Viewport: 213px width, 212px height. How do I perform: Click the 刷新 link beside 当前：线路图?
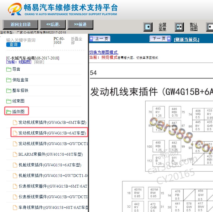pos(39,62)
